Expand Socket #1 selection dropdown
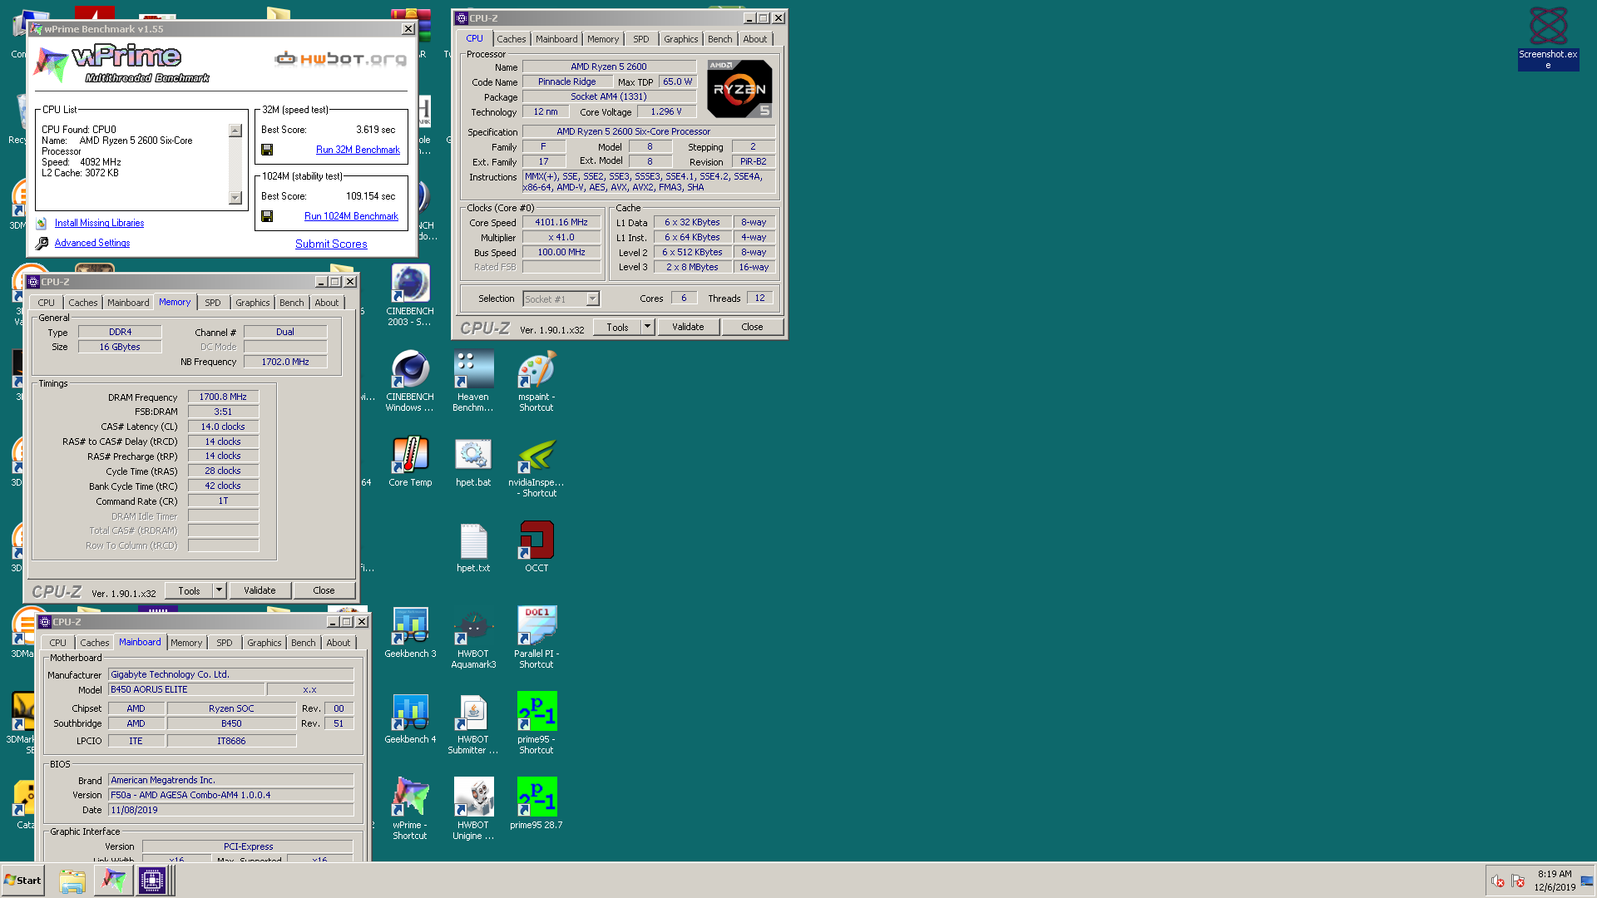Viewport: 1597px width, 898px height. [x=592, y=299]
